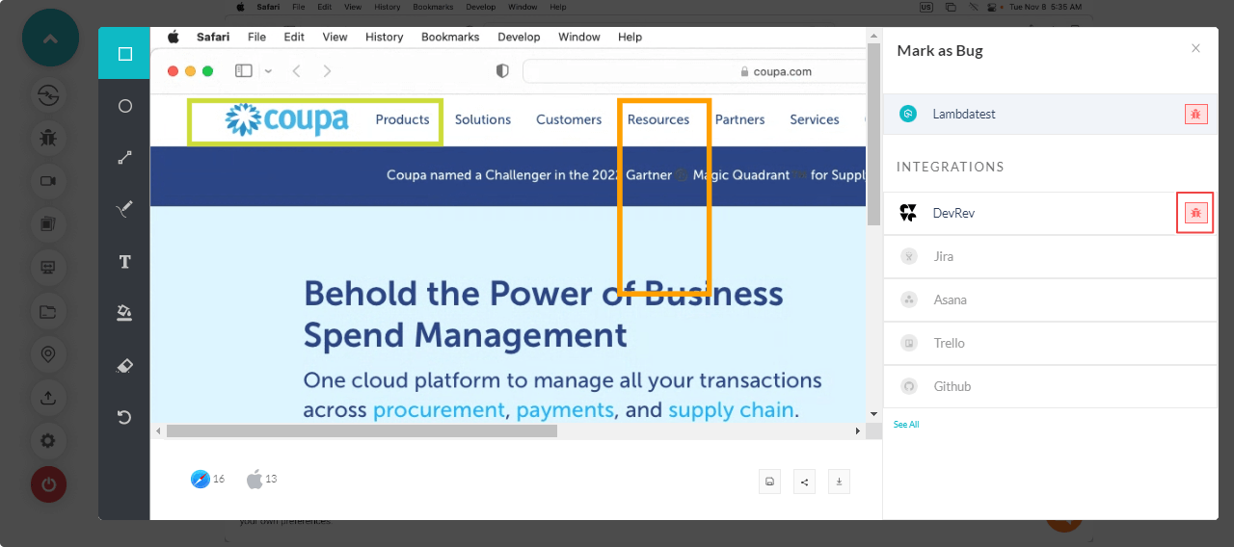Screen dimensions: 1234x547
Task: Undo the last annotation
Action: (124, 417)
